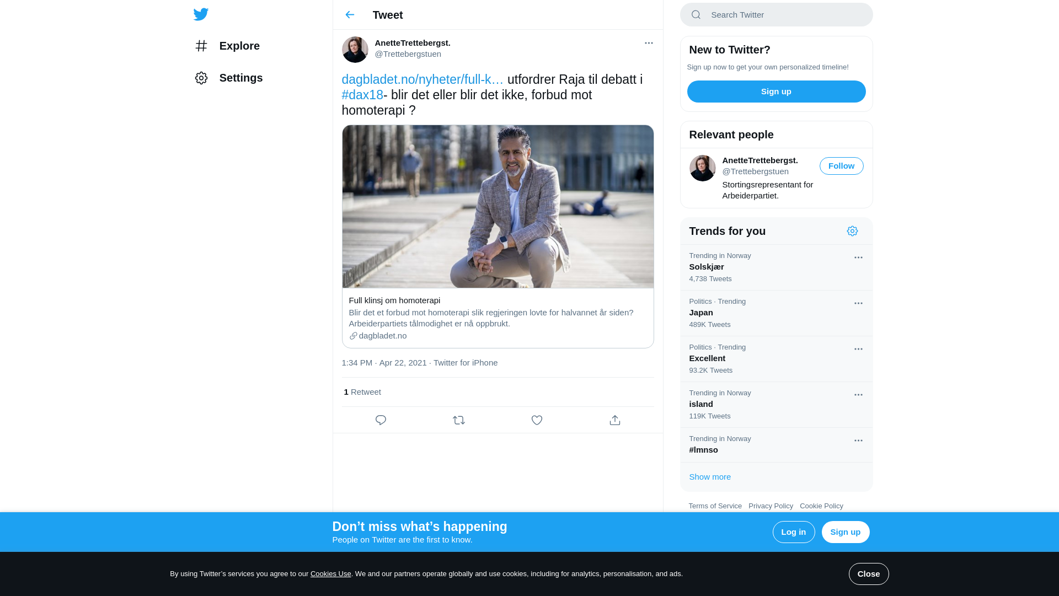The width and height of the screenshot is (1059, 596).
Task: Click the Twitter for iPhone source link
Action: pos(466,363)
